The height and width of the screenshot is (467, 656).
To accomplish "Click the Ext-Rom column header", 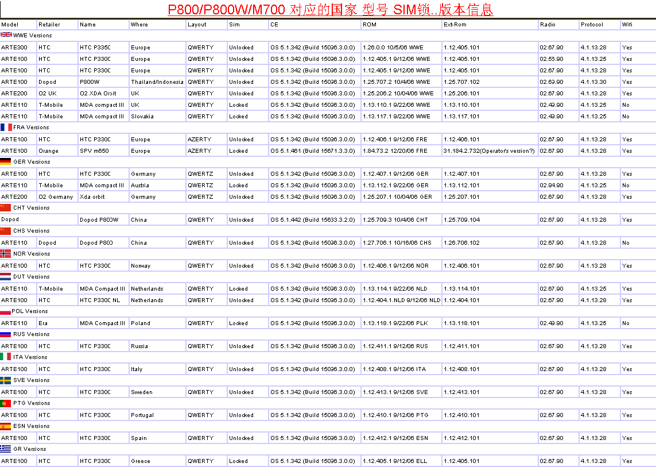I will pyautogui.click(x=455, y=24).
